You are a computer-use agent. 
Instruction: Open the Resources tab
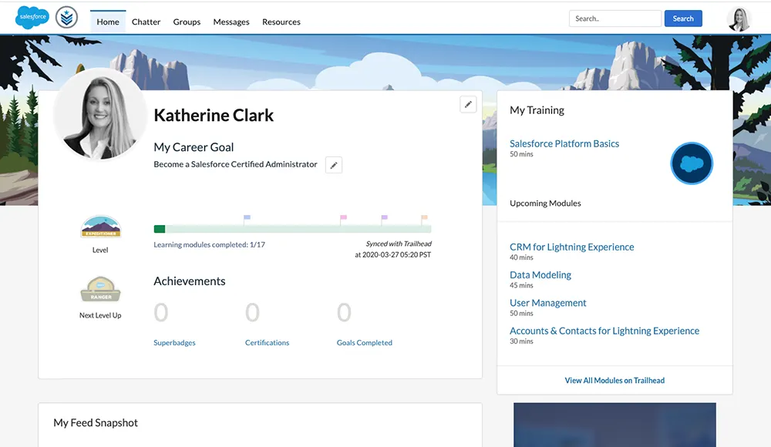pos(281,22)
